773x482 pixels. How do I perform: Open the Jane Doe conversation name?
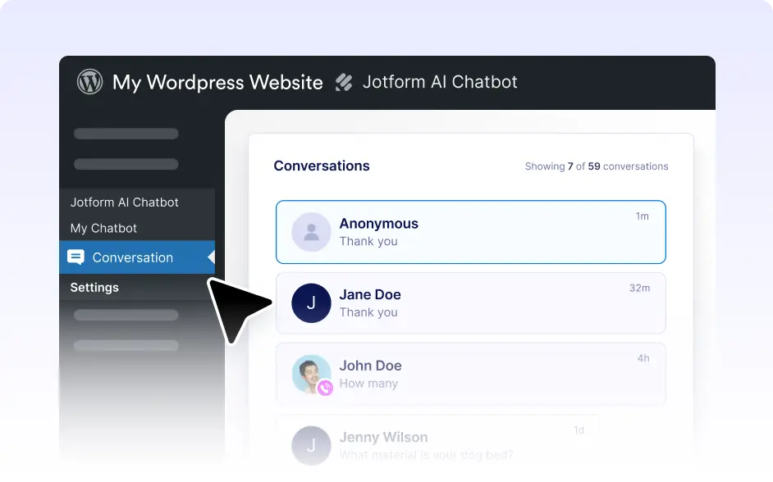370,294
